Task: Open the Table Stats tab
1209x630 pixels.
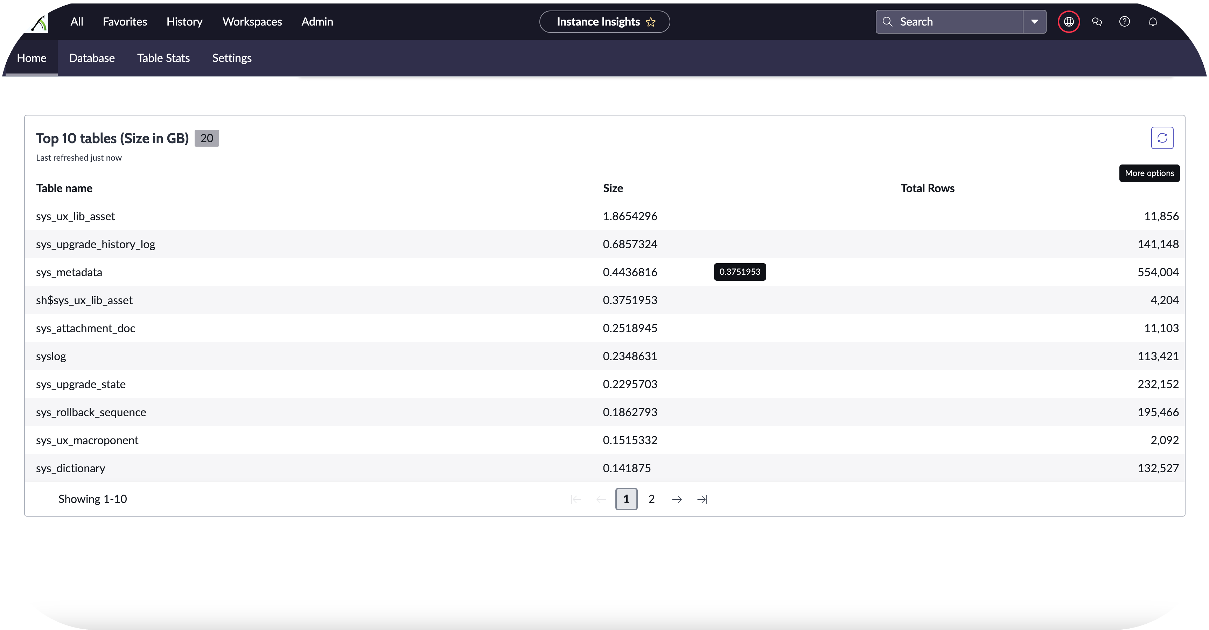Action: point(163,58)
